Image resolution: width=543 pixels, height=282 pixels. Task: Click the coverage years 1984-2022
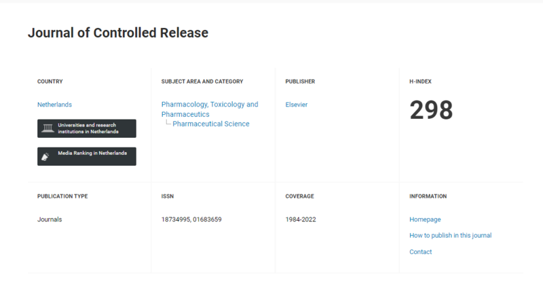click(x=301, y=219)
